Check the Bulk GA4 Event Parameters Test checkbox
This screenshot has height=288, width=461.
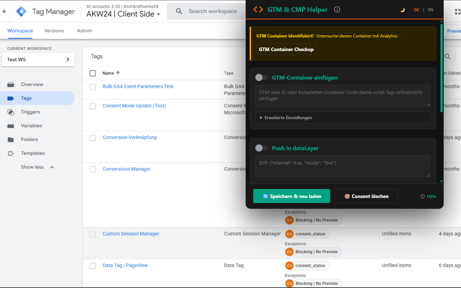point(93,87)
